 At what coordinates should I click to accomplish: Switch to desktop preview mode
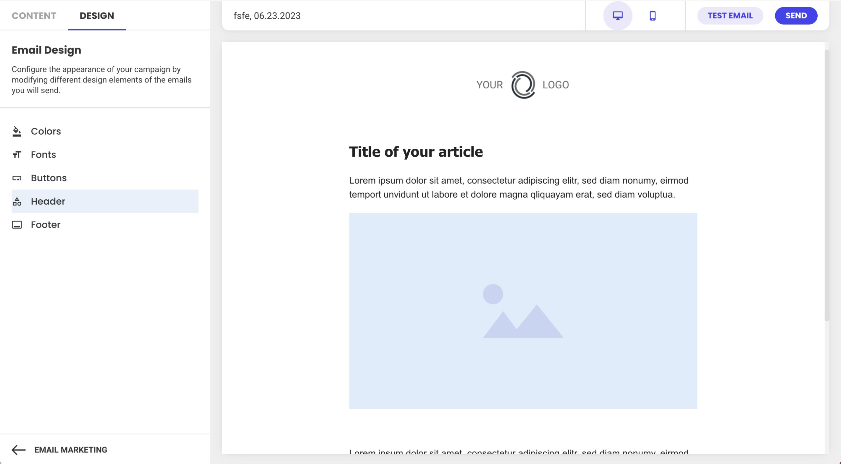click(x=618, y=15)
